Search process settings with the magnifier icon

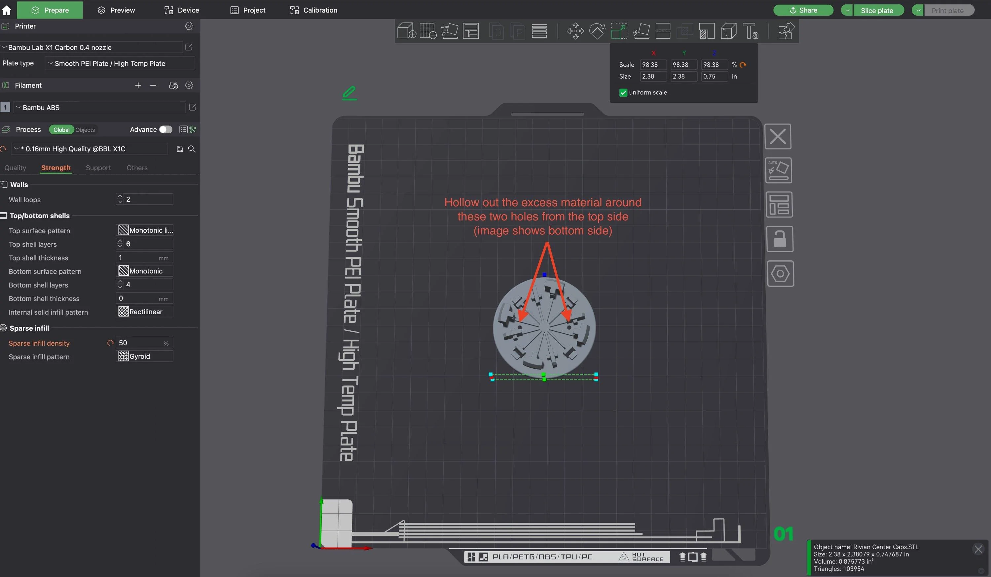(x=192, y=149)
